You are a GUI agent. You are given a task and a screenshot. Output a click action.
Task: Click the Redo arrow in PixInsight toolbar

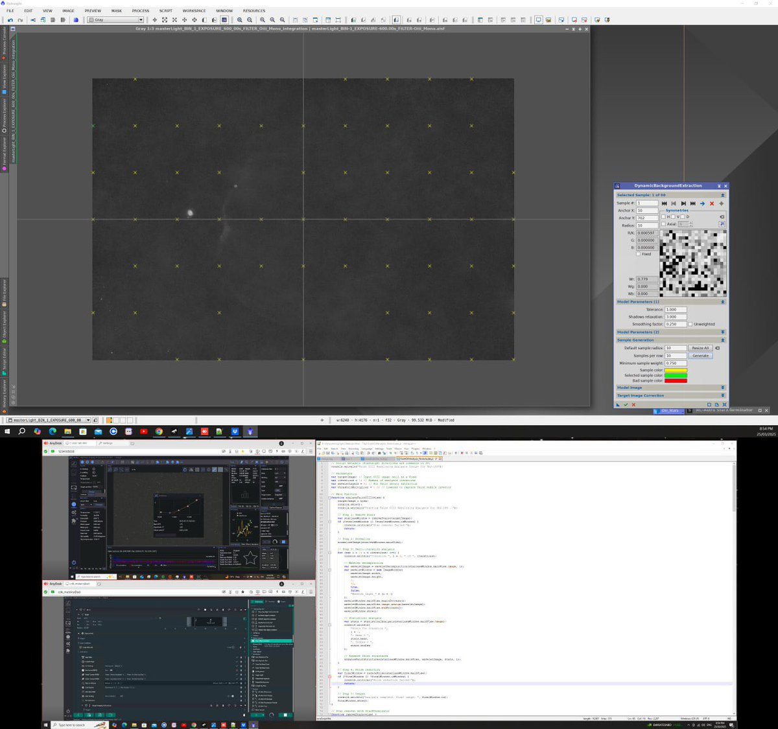click(20, 20)
